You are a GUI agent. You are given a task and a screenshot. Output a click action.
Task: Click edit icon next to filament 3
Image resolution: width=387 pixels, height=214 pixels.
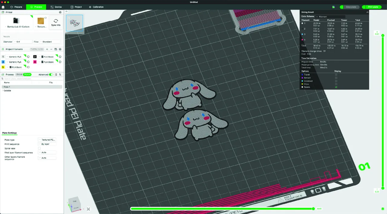[x=28, y=62]
